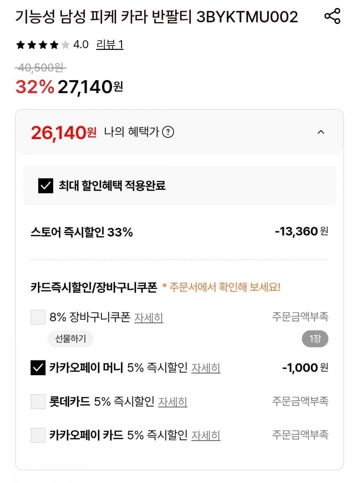
Task: Open 자세히 link for 롯데카드 discount
Action: (x=172, y=401)
